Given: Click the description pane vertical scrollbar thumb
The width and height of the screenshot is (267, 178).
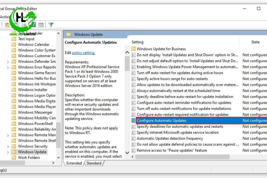Looking at the screenshot, I should pyautogui.click(x=127, y=63).
